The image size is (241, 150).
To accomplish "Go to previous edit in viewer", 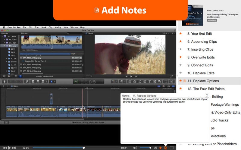I will (x=126, y=76).
